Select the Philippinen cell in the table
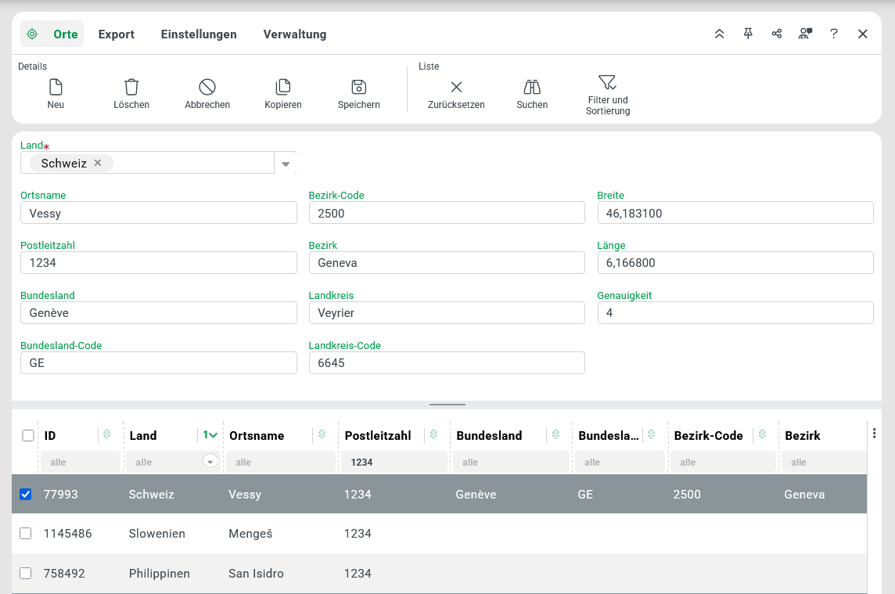 click(x=160, y=574)
